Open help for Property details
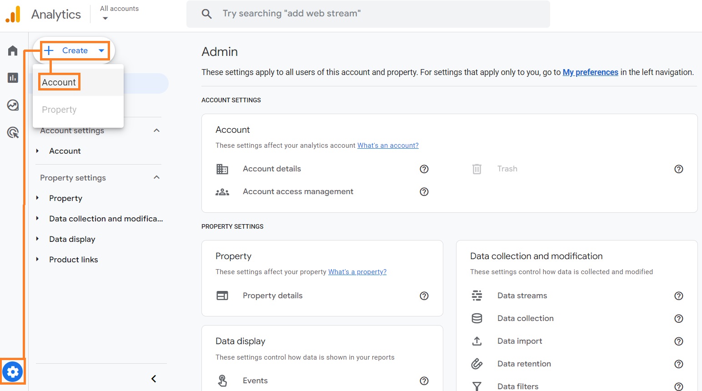Image resolution: width=702 pixels, height=391 pixels. click(x=424, y=296)
